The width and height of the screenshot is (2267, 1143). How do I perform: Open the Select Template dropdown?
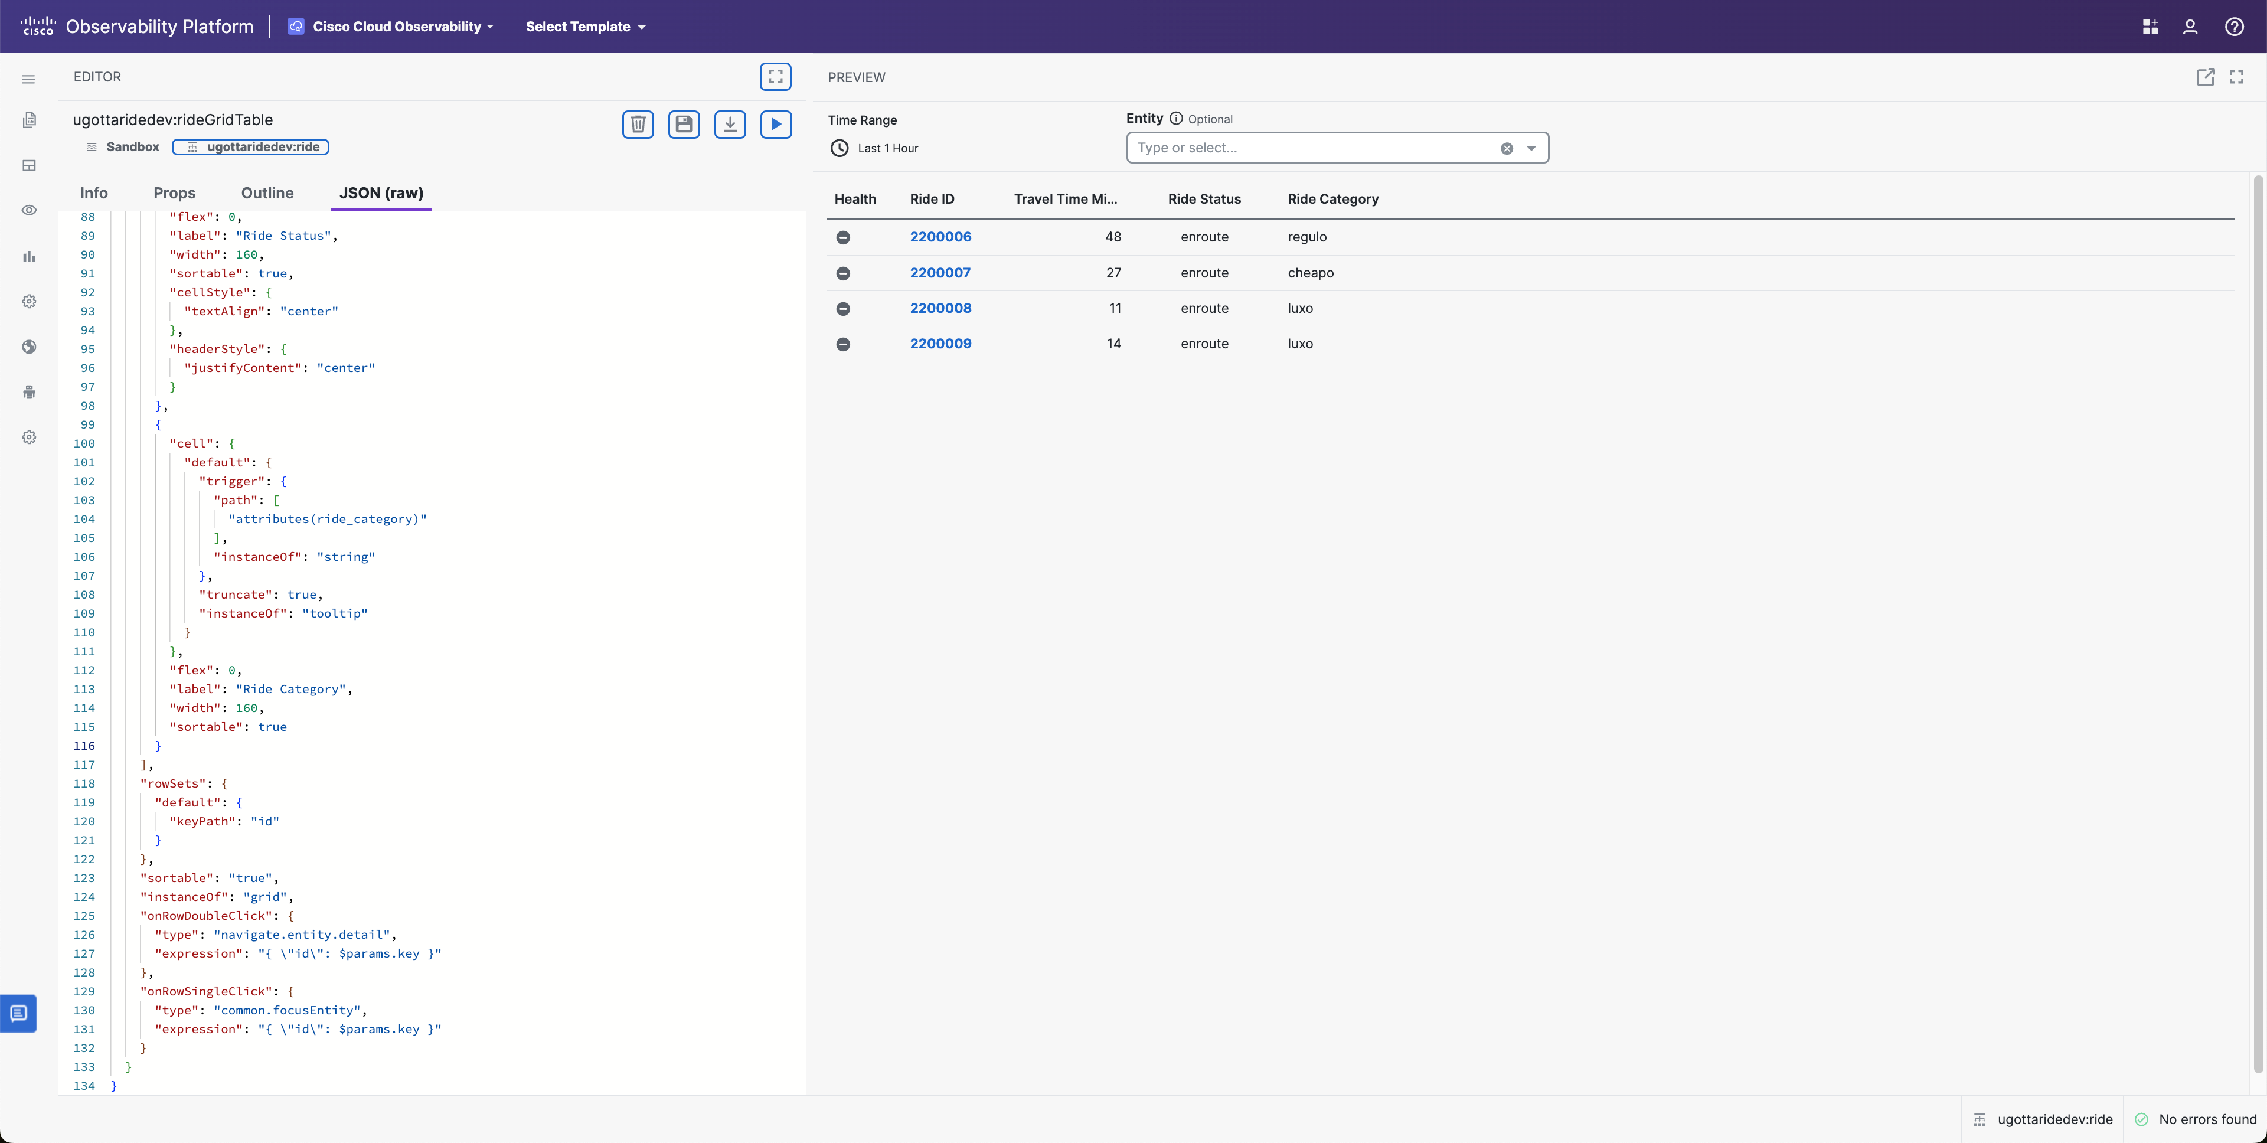coord(585,27)
